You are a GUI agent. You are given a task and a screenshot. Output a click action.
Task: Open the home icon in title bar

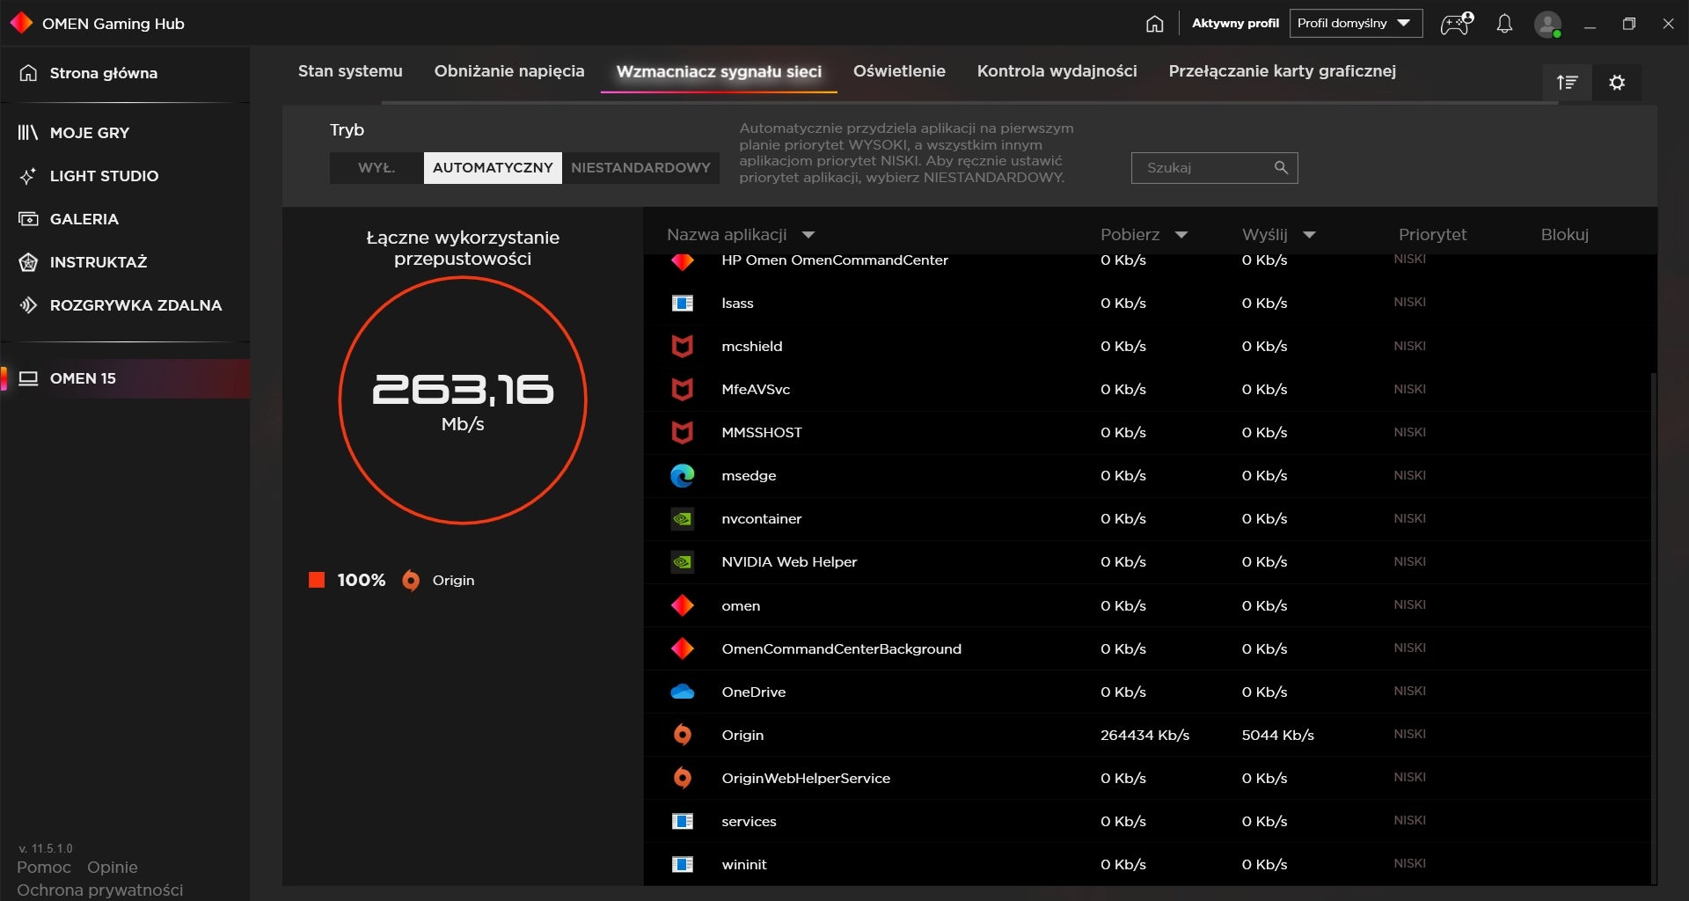click(1155, 24)
